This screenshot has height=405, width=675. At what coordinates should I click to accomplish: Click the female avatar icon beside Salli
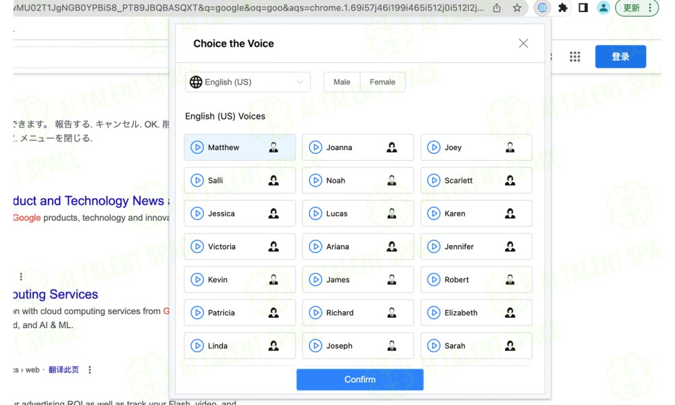tap(273, 181)
